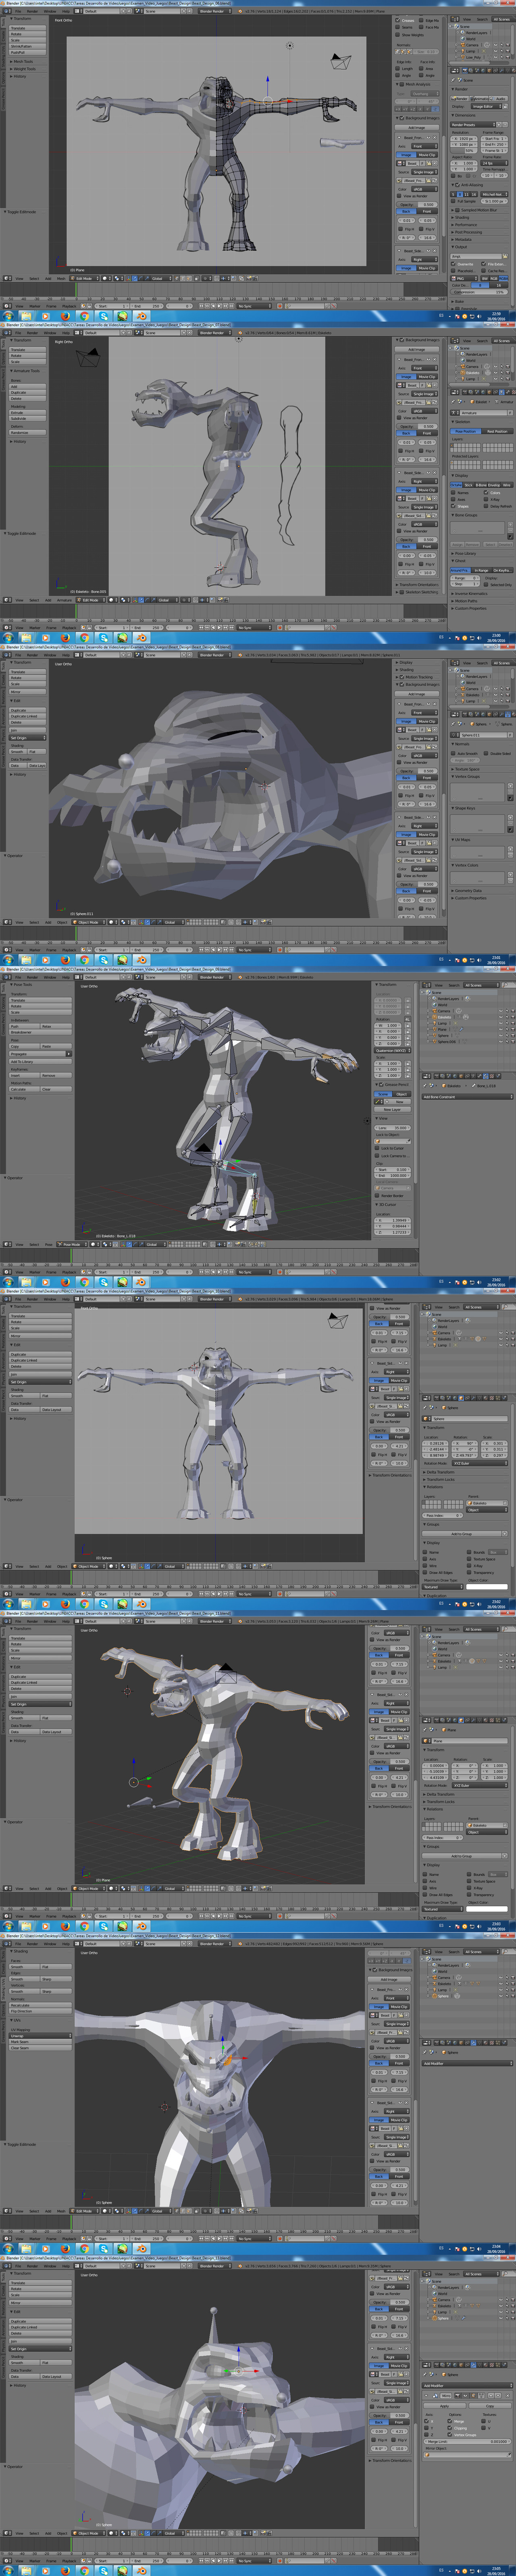Toggle Double Sided checkbox in mesh data properties
This screenshot has width=516, height=2576.
tap(487, 753)
